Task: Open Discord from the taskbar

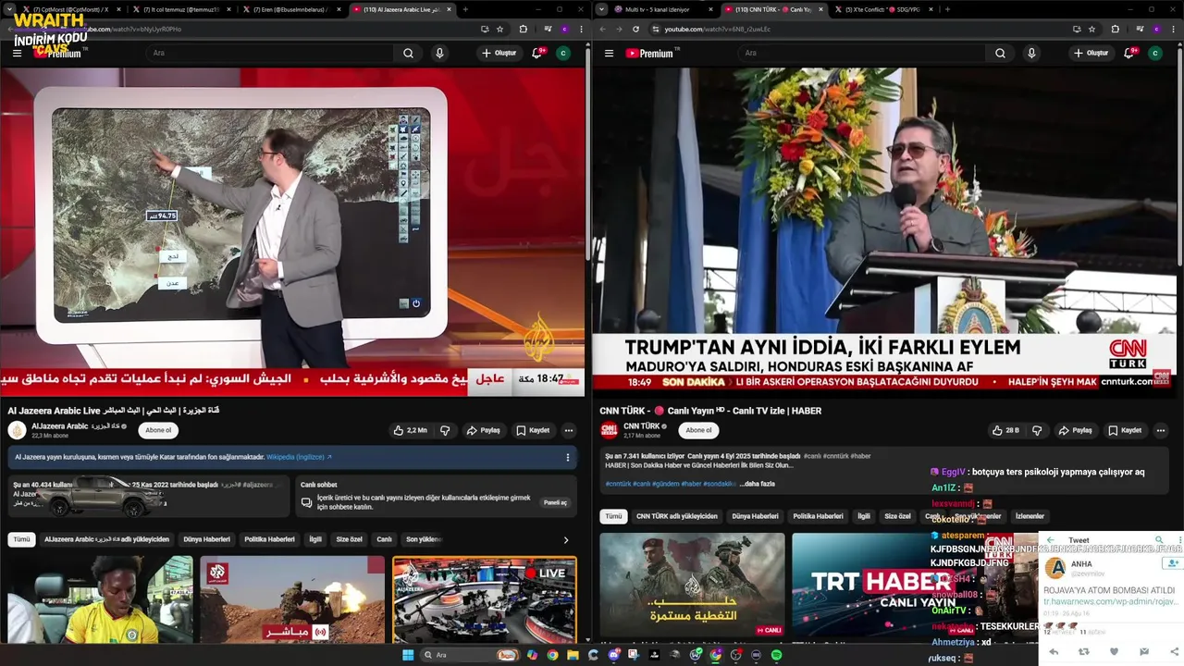Action: pyautogui.click(x=613, y=655)
